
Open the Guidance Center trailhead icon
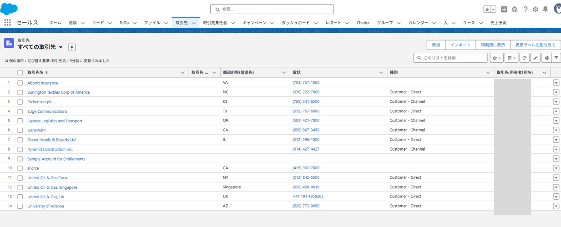pyautogui.click(x=515, y=9)
